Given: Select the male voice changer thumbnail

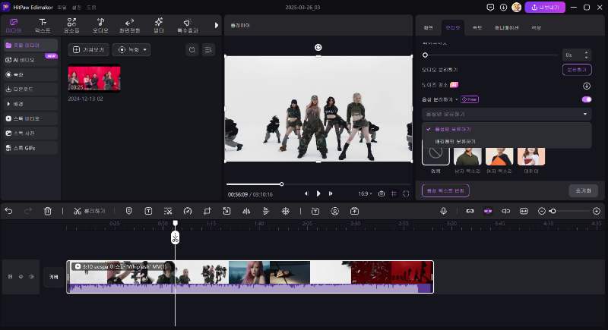Looking at the screenshot, I should [x=467, y=156].
